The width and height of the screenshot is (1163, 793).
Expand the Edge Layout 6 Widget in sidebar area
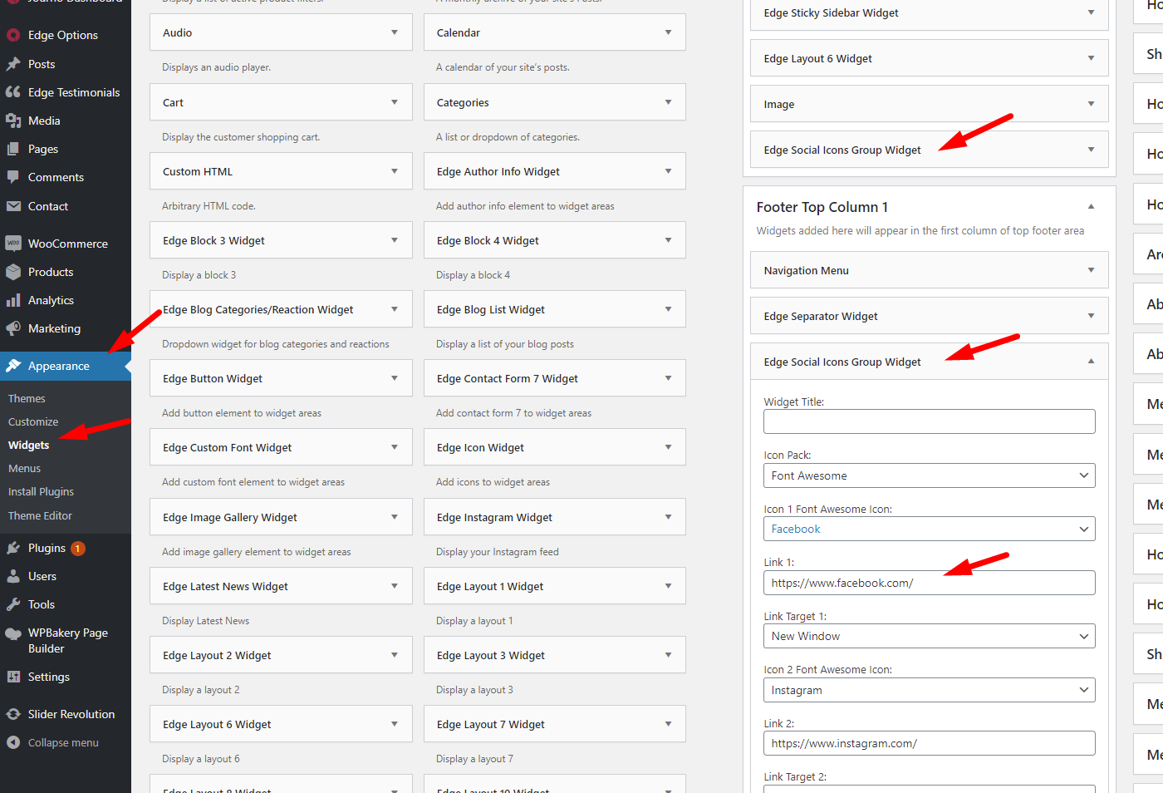tap(1091, 58)
